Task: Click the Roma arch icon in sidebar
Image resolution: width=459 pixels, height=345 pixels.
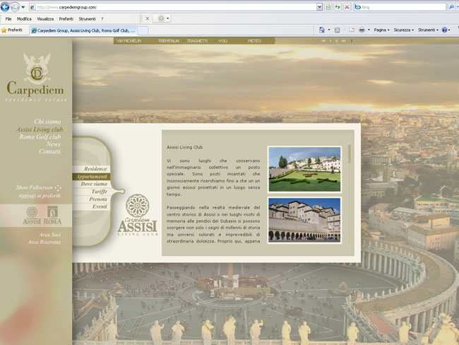Action: [x=53, y=216]
